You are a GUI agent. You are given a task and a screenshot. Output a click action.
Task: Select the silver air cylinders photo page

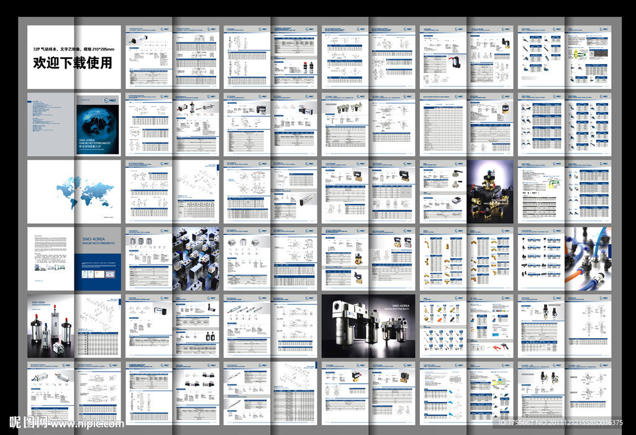click(51, 326)
